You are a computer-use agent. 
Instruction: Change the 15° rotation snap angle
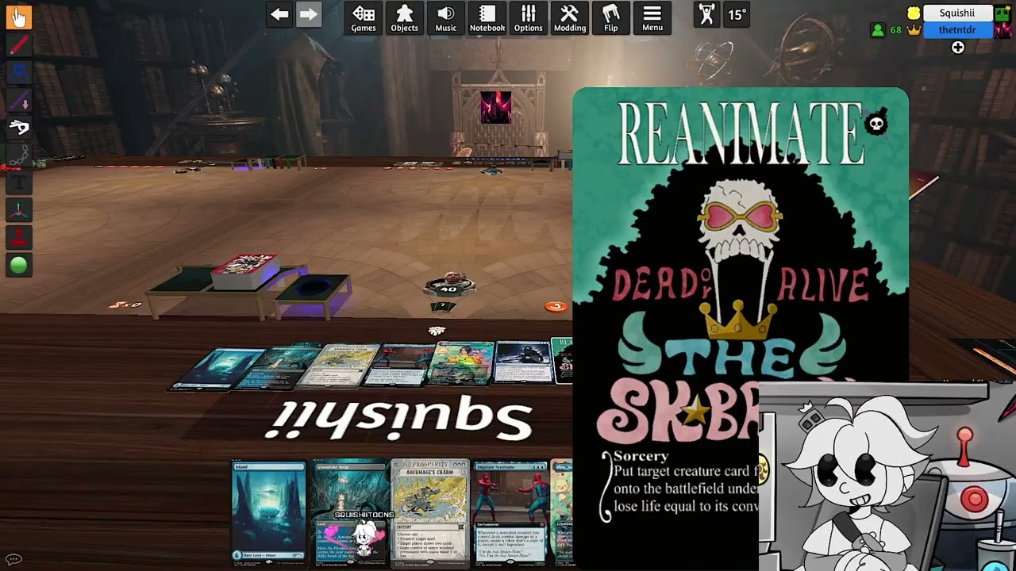click(737, 14)
